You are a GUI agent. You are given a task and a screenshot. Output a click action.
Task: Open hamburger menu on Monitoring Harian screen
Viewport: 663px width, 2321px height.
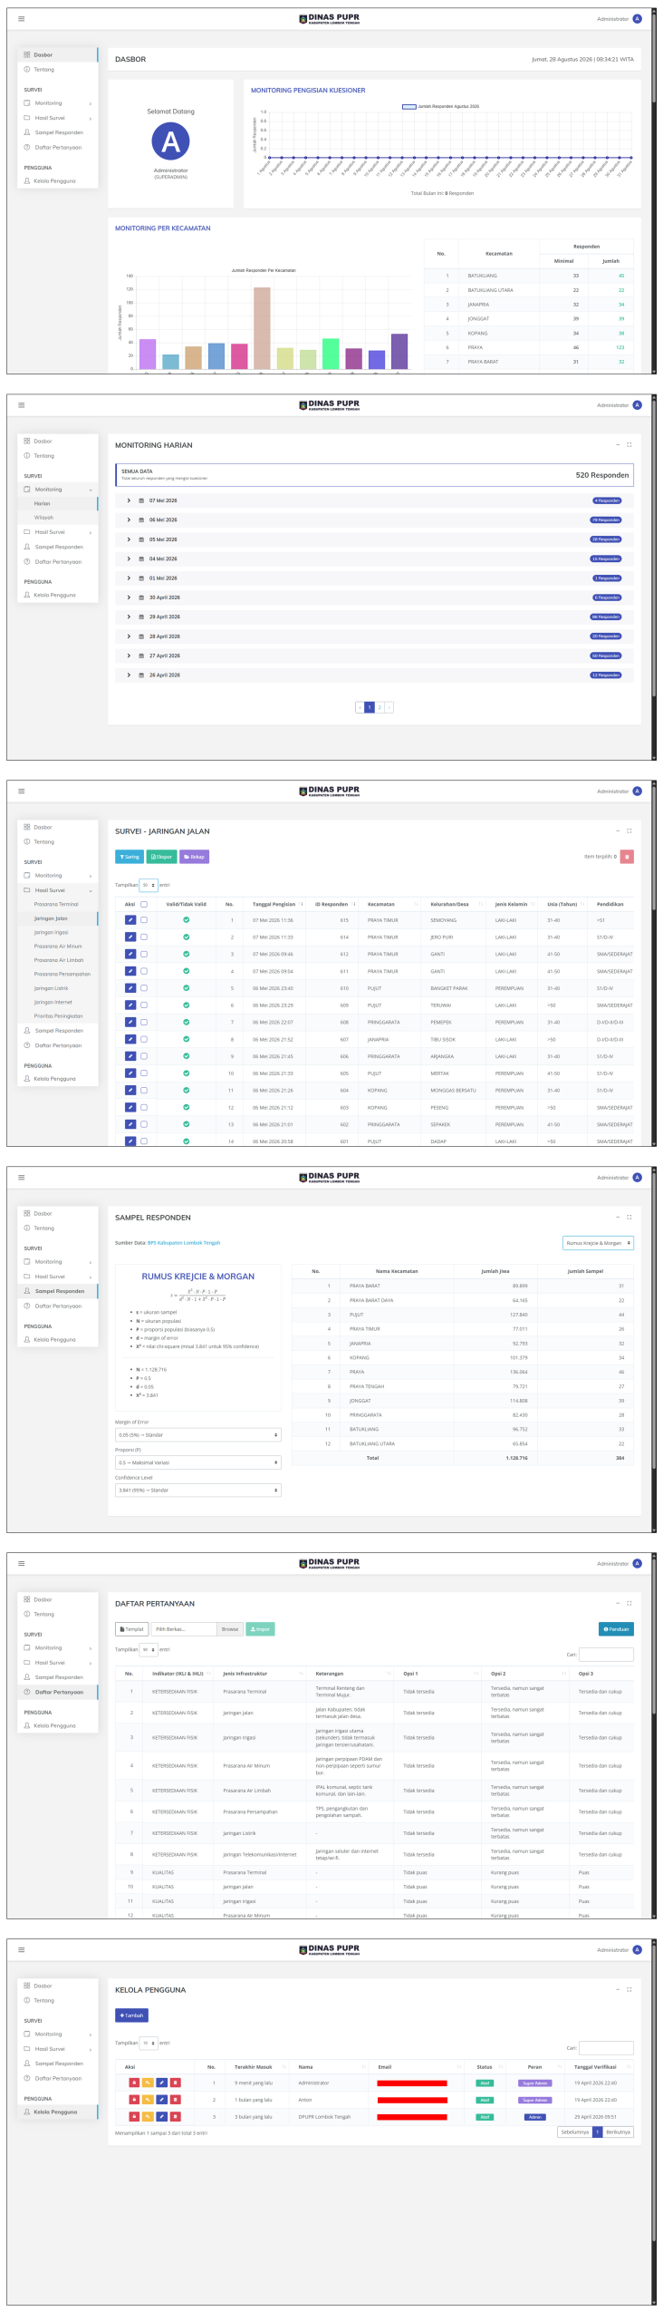[22, 404]
